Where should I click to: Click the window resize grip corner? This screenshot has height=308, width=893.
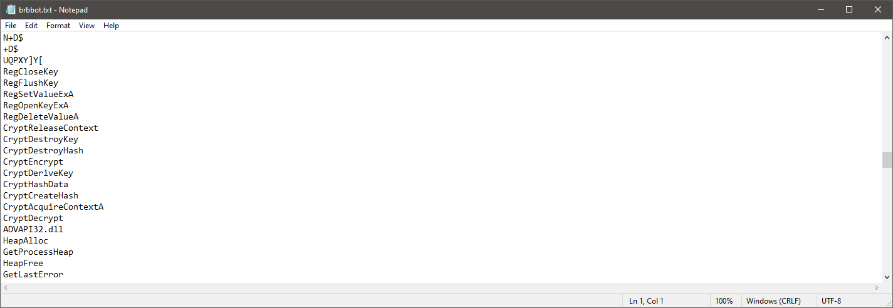[887, 302]
